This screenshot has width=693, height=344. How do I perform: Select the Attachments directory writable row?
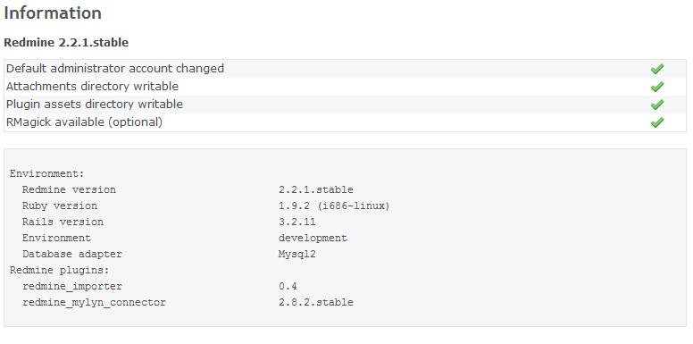pos(345,87)
